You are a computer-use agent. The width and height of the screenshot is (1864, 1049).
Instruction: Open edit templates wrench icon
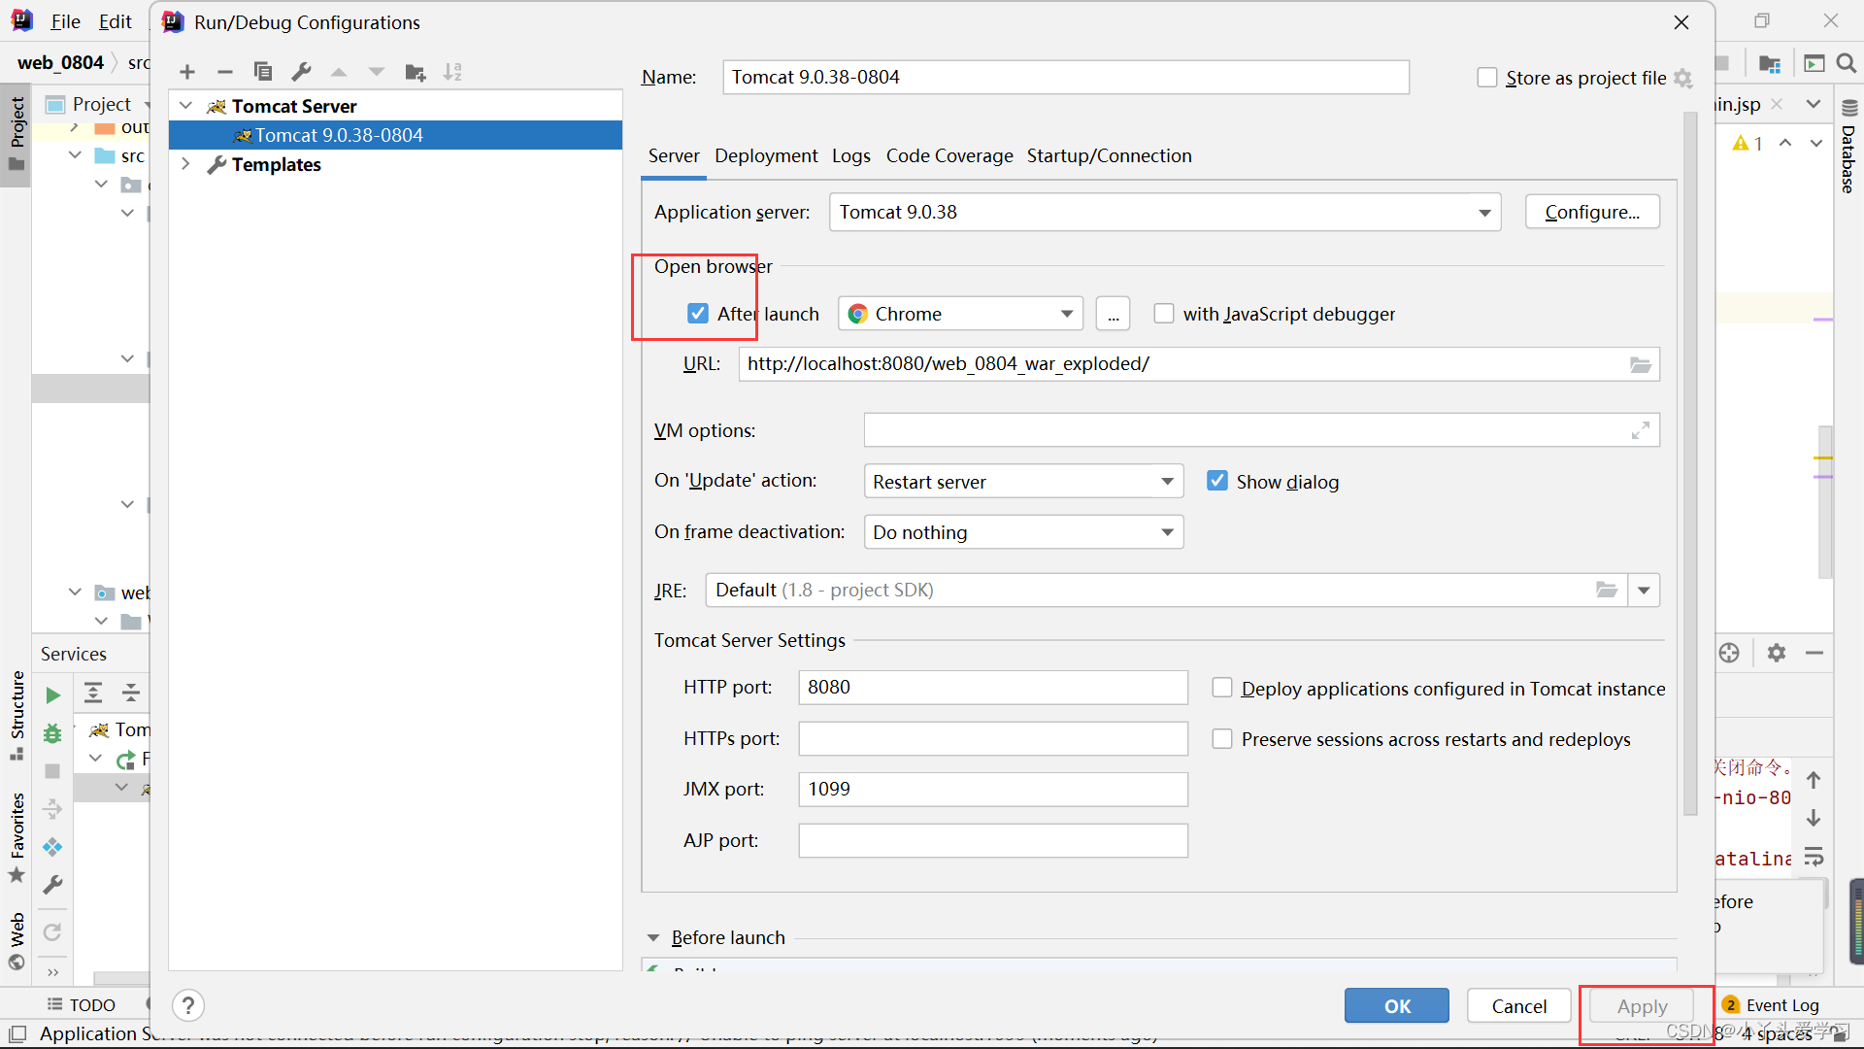point(301,72)
